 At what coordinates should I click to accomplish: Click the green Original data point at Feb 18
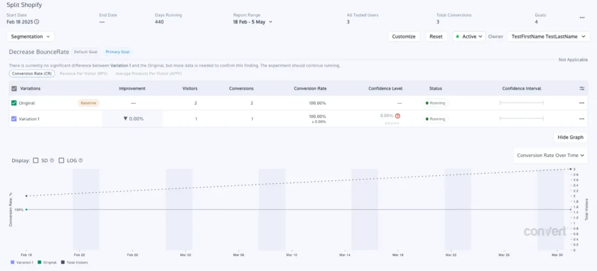[26, 209]
